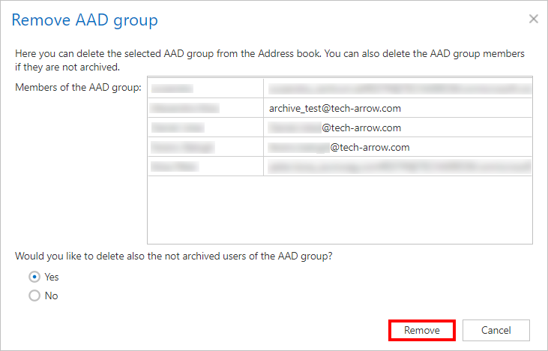The width and height of the screenshot is (548, 351).
Task: Click the Remove AAD group dialog title
Action: point(85,20)
